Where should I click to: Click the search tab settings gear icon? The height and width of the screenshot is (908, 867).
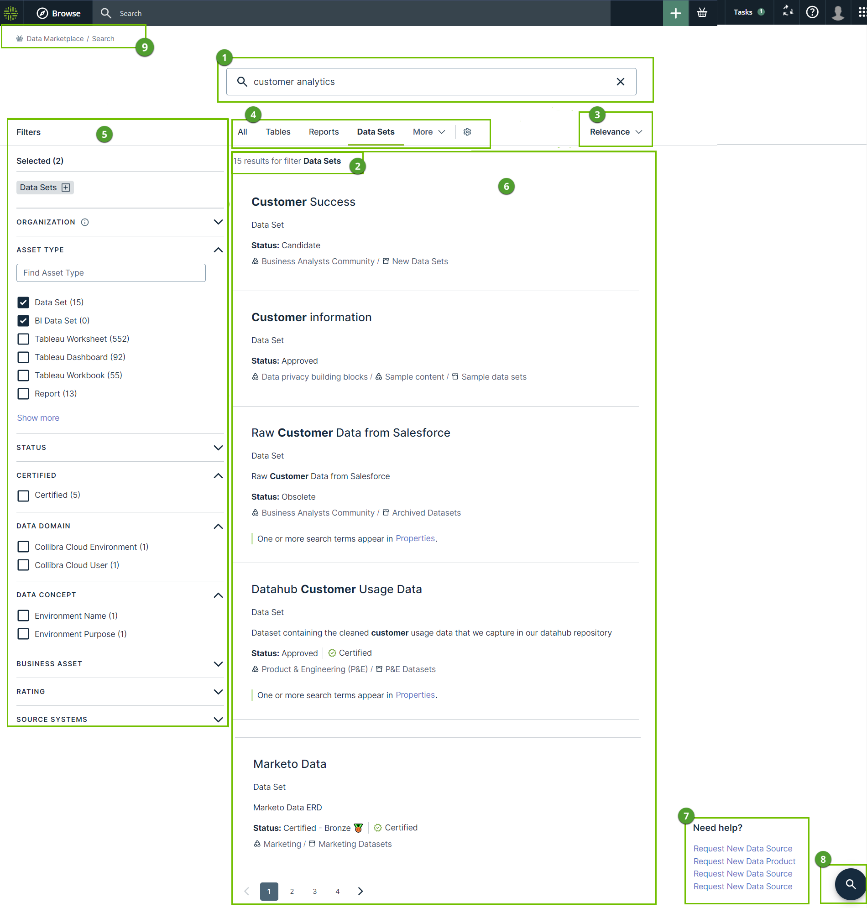(467, 132)
